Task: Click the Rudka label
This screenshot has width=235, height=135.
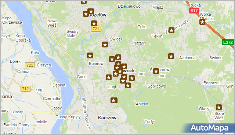Action: click(195, 5)
